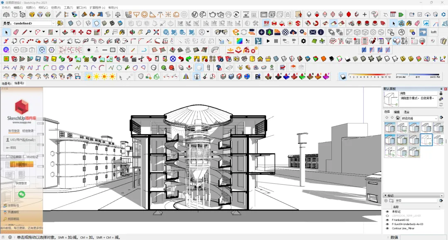Select the highlighted hidden-line style thumbnail
Screen dimensions: 448x240
coord(426,140)
